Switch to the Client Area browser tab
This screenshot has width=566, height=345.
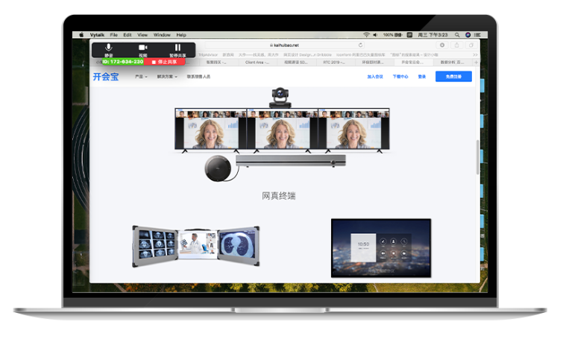(x=257, y=63)
